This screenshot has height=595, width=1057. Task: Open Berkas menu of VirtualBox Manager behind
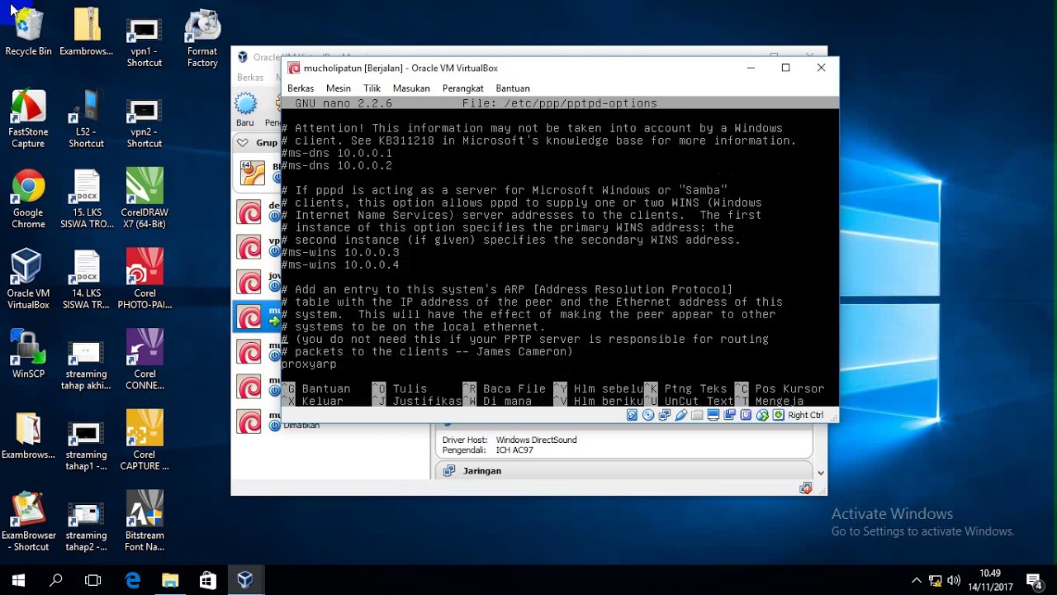pos(250,78)
